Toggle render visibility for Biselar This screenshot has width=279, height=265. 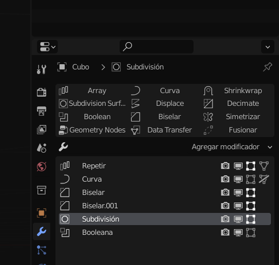click(225, 193)
